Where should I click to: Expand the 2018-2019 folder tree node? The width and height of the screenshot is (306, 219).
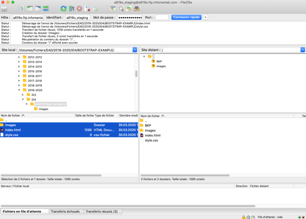pos(19,85)
